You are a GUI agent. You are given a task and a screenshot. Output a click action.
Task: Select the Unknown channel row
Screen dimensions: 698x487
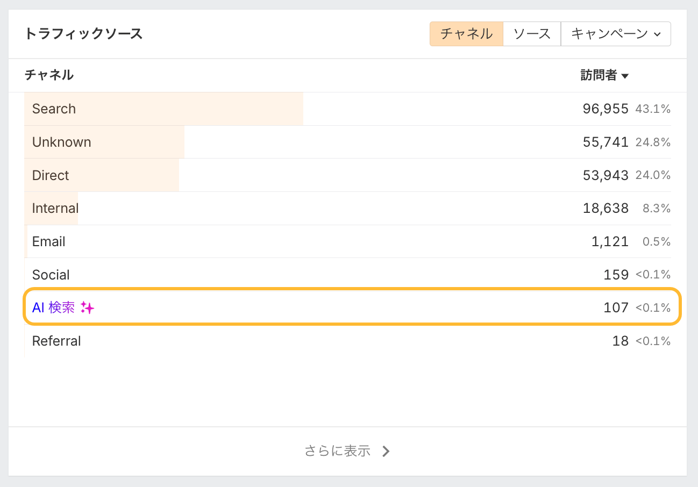pos(61,142)
